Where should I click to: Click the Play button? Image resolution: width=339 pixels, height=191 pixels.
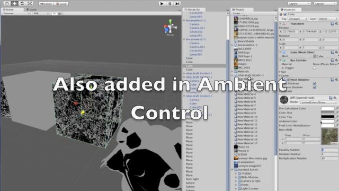[x=162, y=4]
